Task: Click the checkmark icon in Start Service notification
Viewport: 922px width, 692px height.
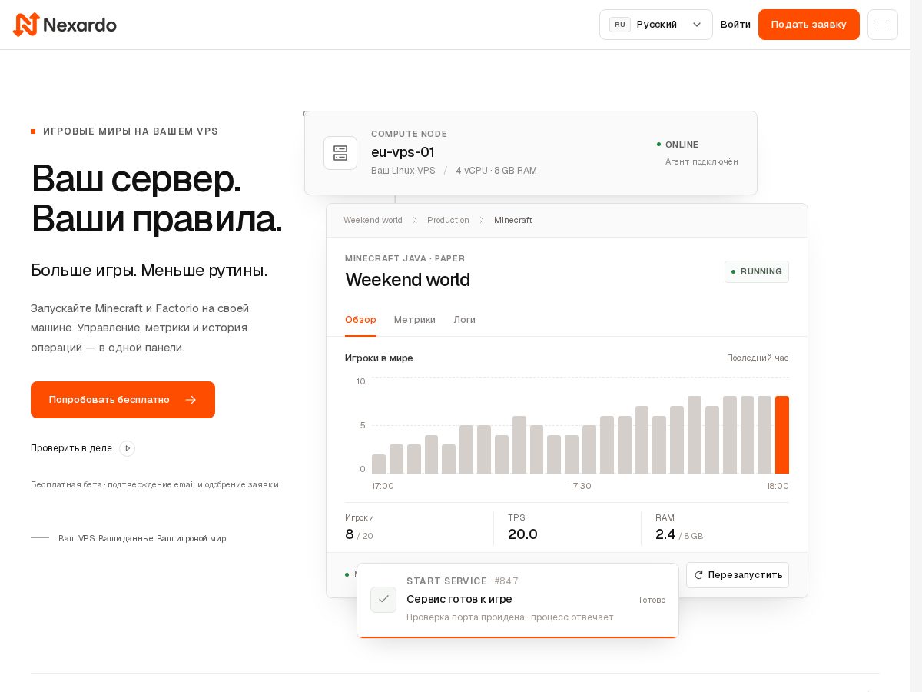Action: pyautogui.click(x=383, y=599)
